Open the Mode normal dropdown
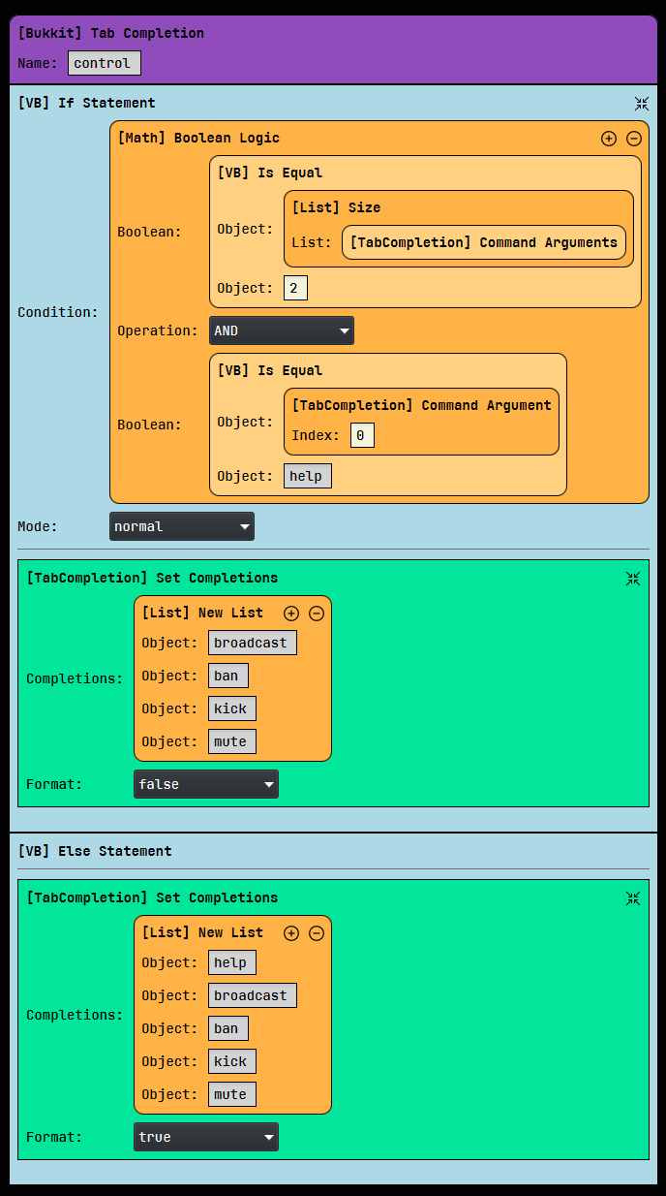 point(182,526)
